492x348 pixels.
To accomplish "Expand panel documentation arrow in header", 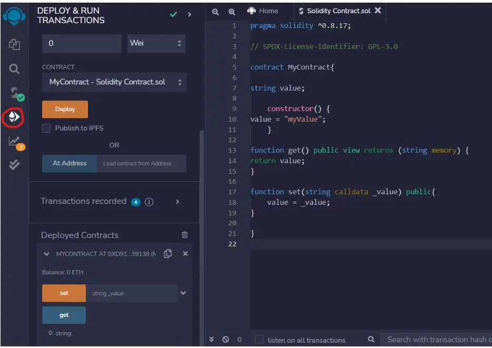I will pyautogui.click(x=189, y=14).
